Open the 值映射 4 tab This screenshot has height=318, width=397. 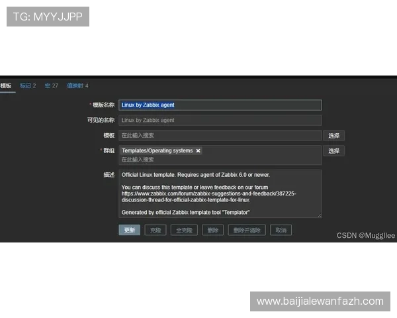tap(77, 85)
